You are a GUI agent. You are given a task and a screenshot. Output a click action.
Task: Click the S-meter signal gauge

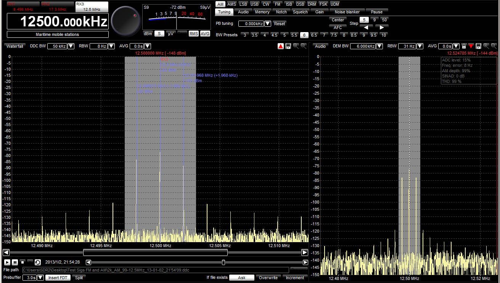click(x=177, y=17)
